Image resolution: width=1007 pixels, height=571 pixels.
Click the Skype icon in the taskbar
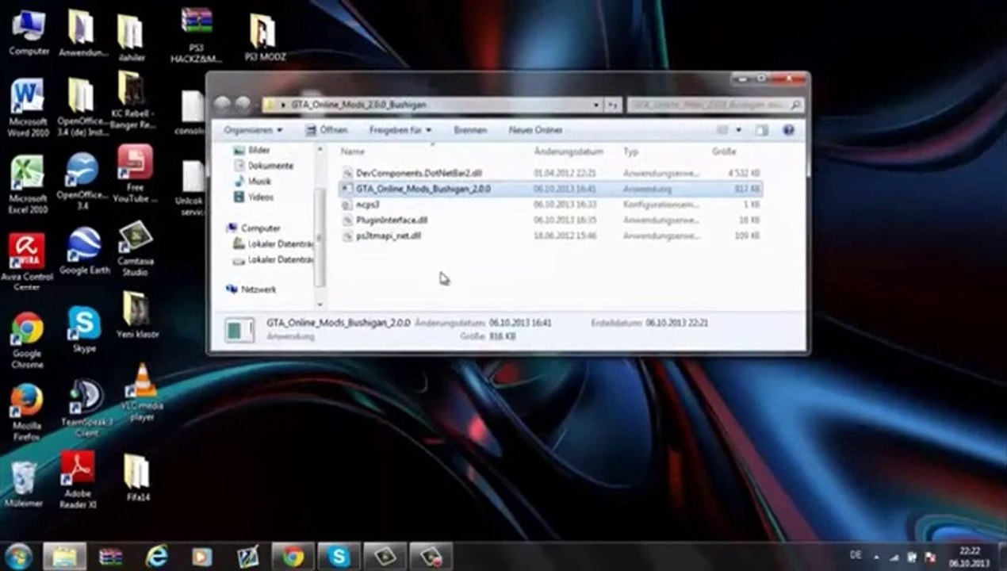[339, 557]
